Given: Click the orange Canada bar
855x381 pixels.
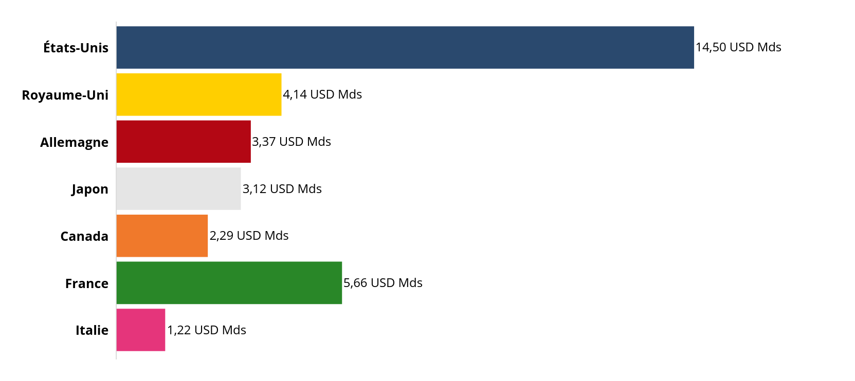Looking at the screenshot, I should point(162,236).
